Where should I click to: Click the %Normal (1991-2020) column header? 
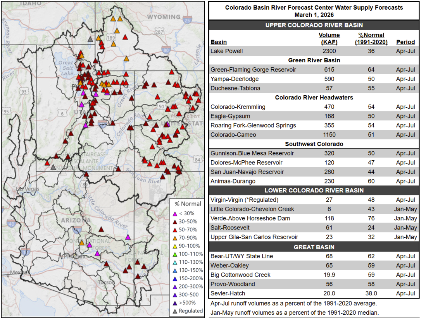(371, 38)
